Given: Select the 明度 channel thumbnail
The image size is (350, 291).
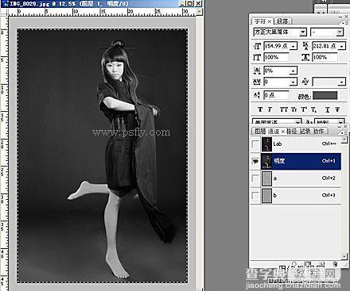Looking at the screenshot, I should click(x=266, y=161).
